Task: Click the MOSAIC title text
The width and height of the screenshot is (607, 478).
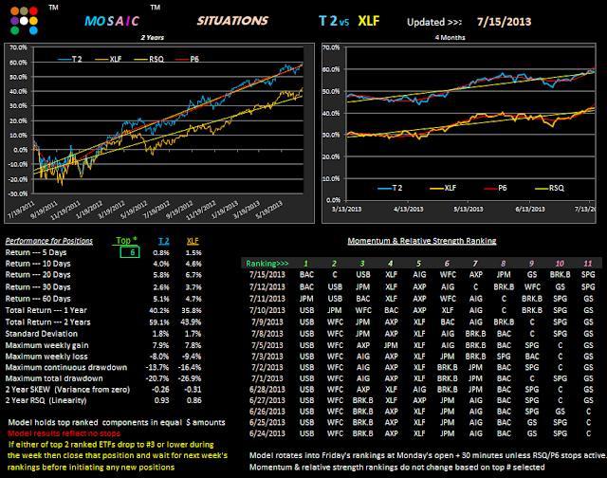Action: click(112, 21)
